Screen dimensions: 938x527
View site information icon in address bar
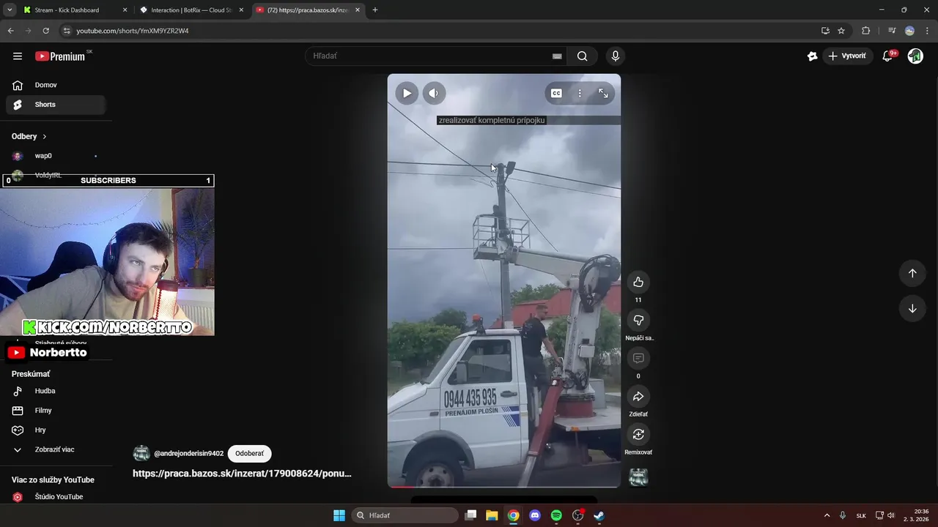[x=67, y=31]
